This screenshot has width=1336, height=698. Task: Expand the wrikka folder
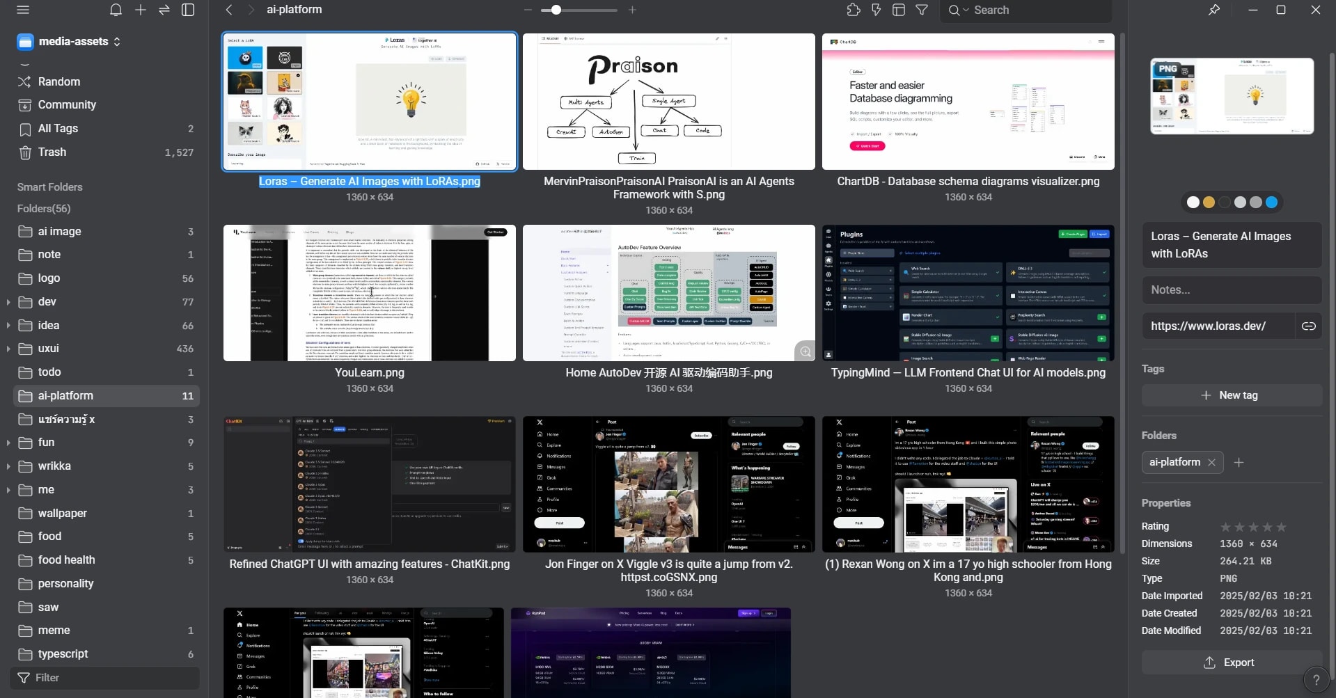8,466
